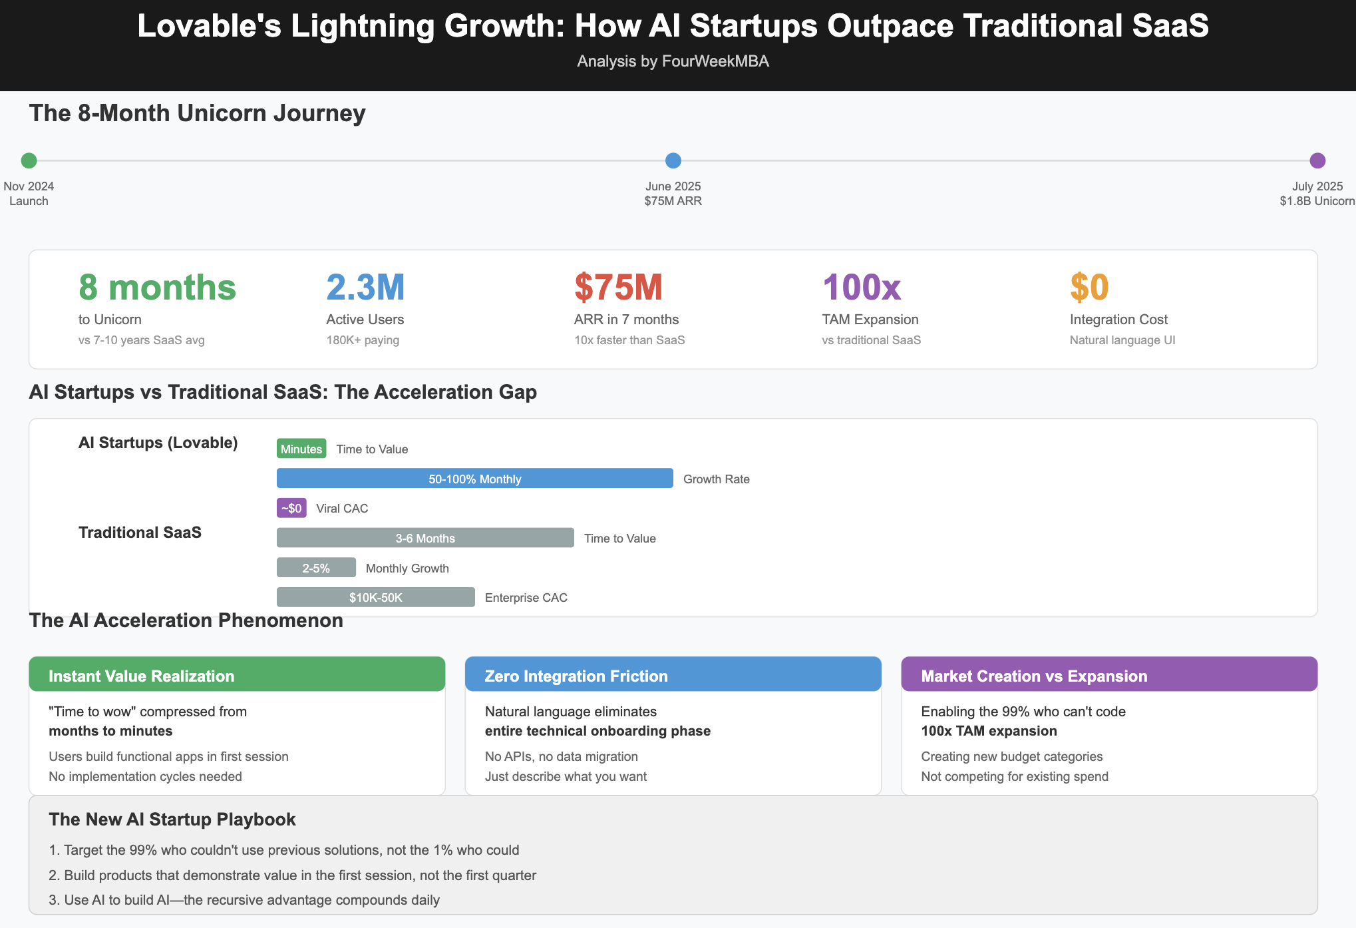Click the 'Analysis by FourWeekMBA' byline
The width and height of the screenshot is (1356, 928).
pyautogui.click(x=672, y=61)
